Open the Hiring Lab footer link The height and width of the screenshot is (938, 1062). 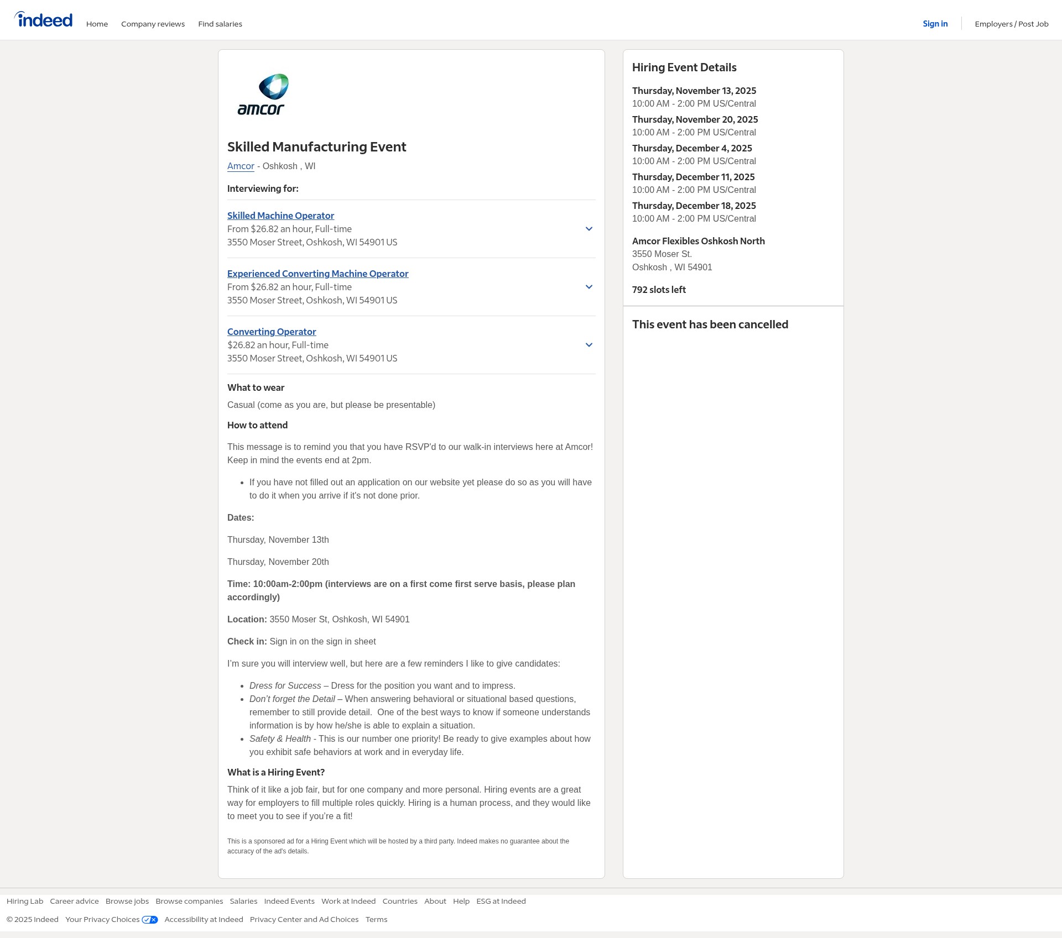[25, 901]
